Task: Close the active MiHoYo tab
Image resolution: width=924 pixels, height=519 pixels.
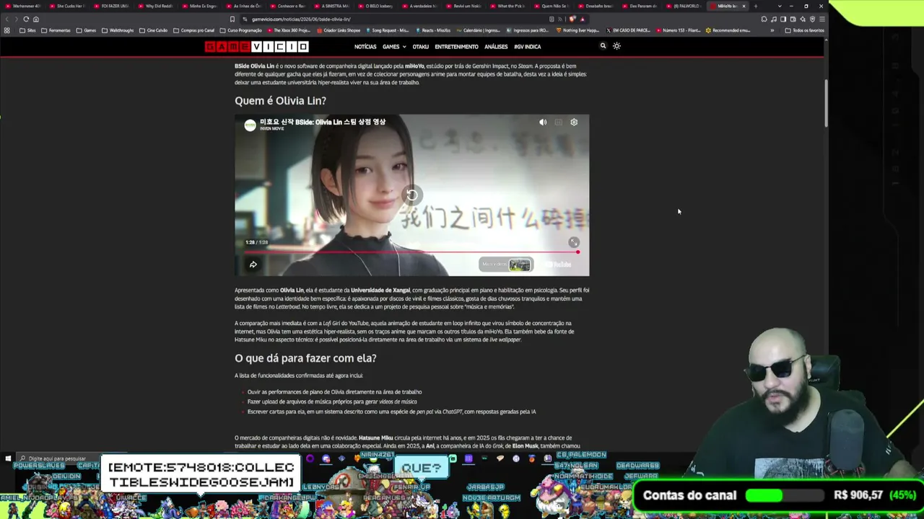Action: click(744, 6)
